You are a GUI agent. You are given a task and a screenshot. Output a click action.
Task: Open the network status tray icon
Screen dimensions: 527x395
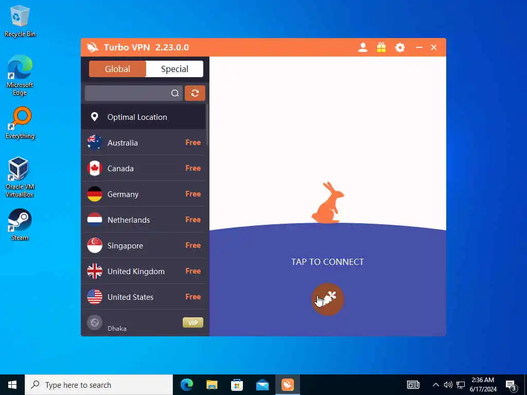coord(461,385)
